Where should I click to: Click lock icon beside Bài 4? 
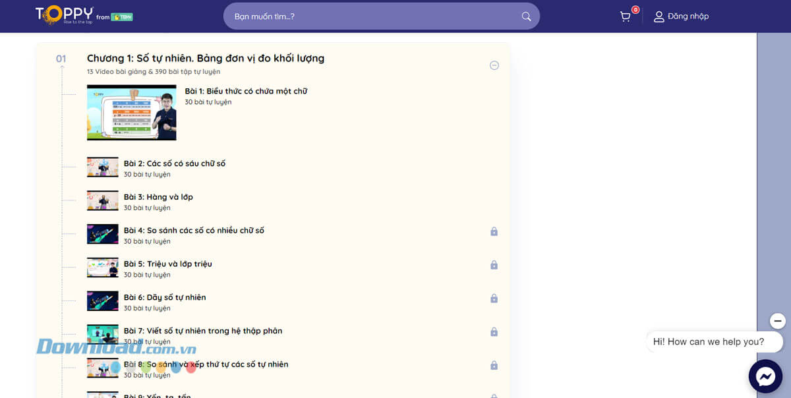(x=494, y=231)
